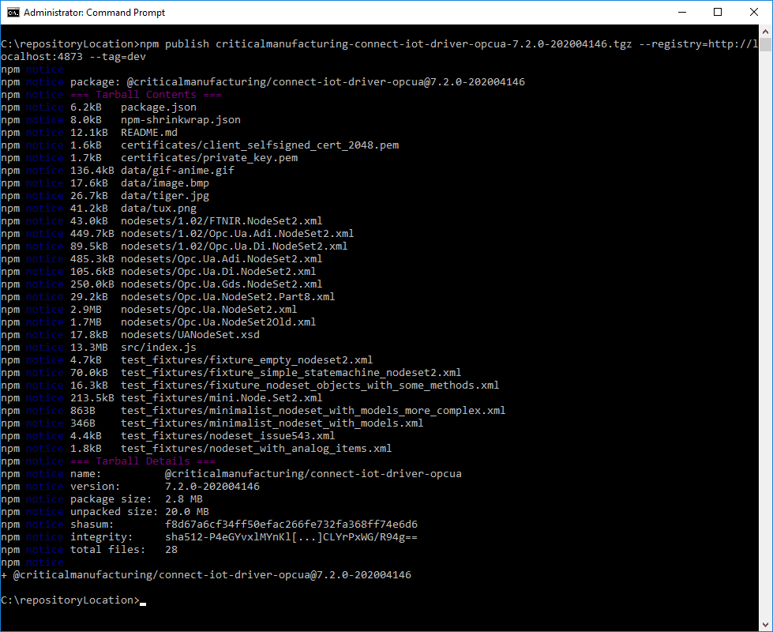Close the Administrator Command Prompt window
773x632 pixels.
tap(754, 13)
